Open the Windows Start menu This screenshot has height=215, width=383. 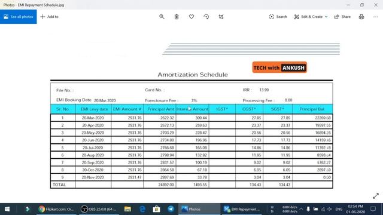[x=7, y=209]
